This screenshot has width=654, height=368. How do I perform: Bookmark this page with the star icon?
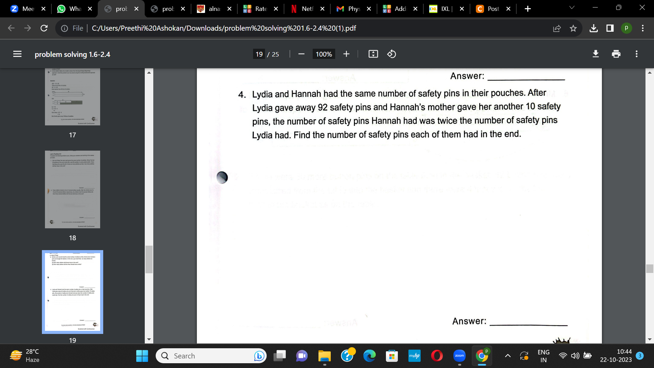point(573,28)
